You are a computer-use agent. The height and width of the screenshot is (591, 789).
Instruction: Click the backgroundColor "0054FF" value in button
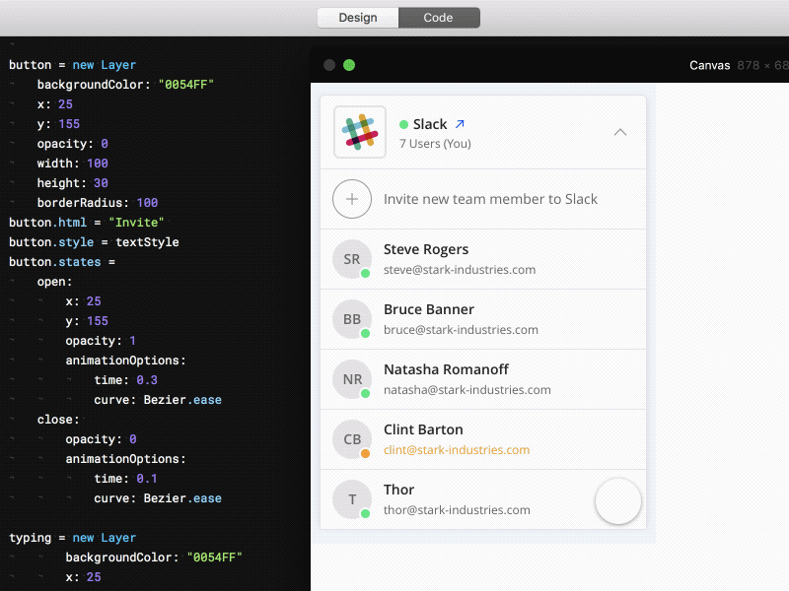click(x=185, y=85)
